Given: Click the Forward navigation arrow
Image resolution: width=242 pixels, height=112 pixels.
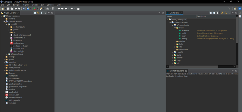Looking at the screenshot, I should tap(72, 9).
